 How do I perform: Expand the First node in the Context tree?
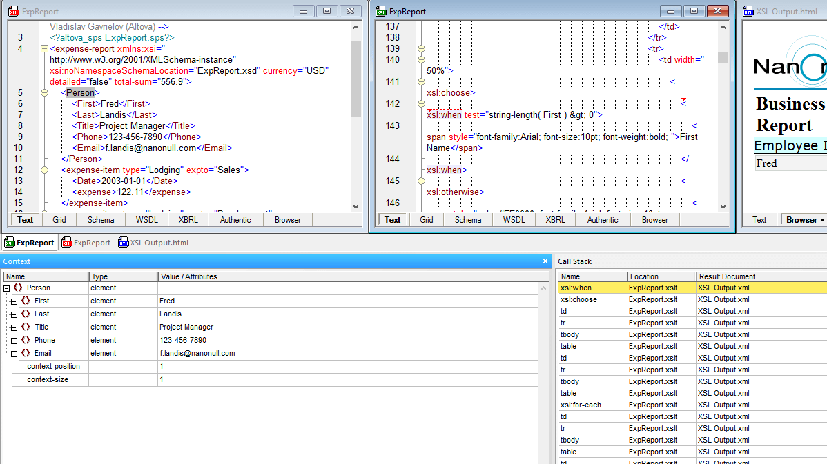tap(14, 301)
